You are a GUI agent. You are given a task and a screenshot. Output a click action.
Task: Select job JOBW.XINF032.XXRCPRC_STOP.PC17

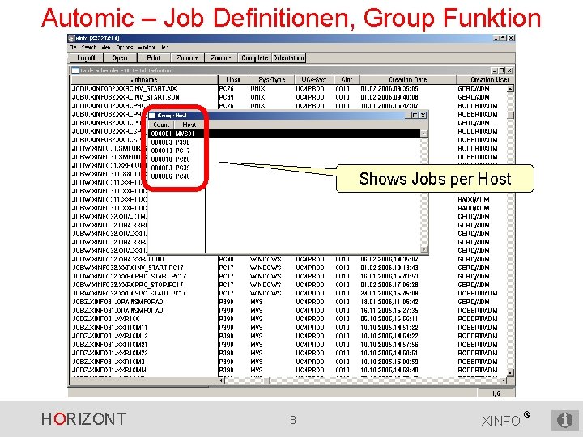127,285
